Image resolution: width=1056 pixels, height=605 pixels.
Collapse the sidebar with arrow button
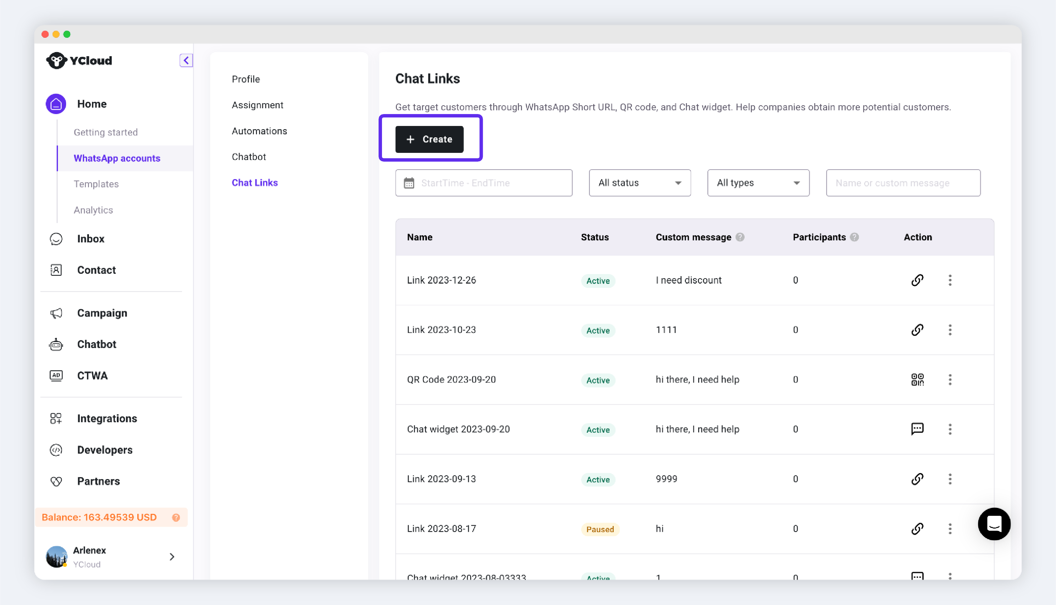[186, 61]
